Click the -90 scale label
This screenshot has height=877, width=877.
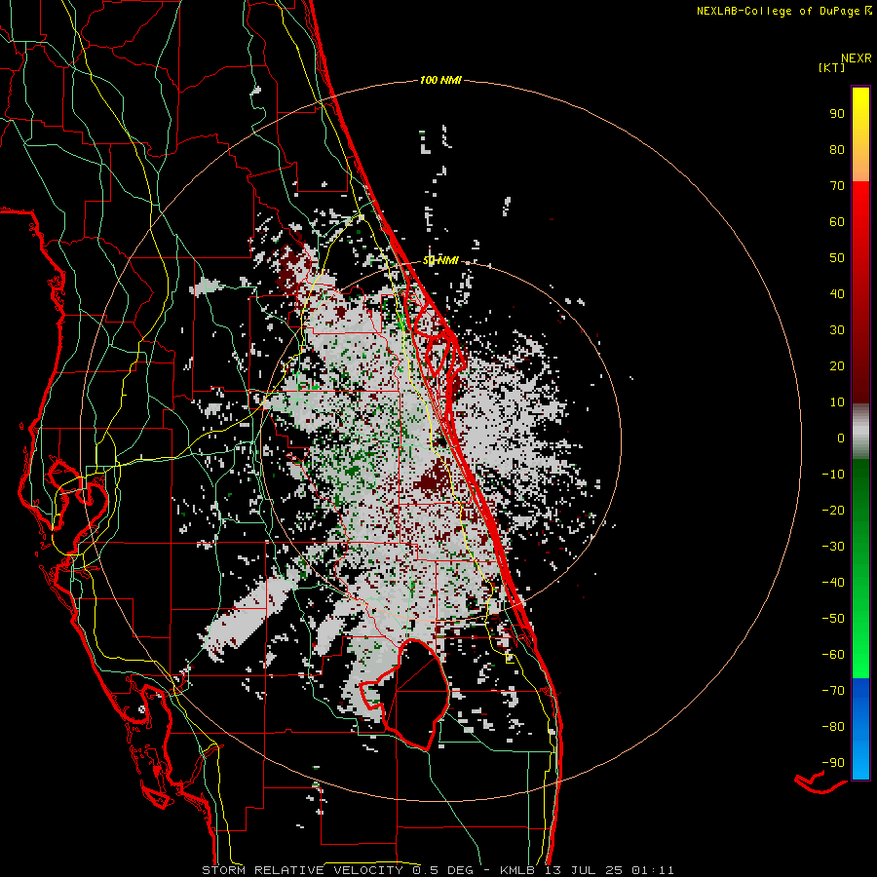(x=833, y=763)
